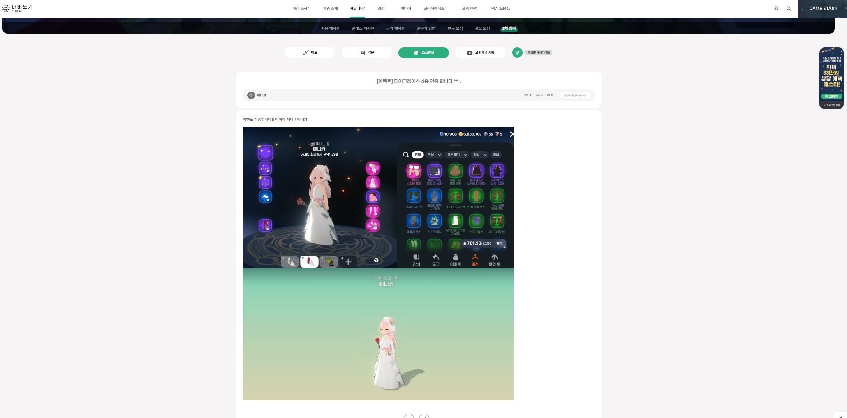Open the 패션 inventory tab in game screenshot
The image size is (847, 418).
[x=475, y=260]
